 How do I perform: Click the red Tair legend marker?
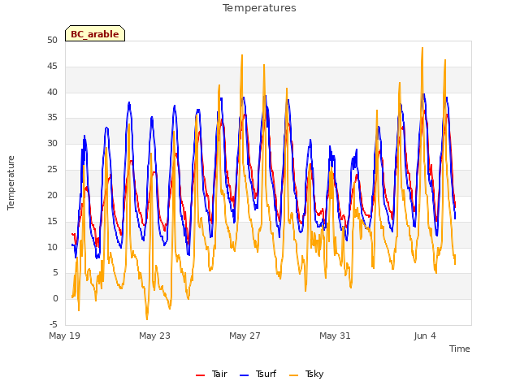201,375
